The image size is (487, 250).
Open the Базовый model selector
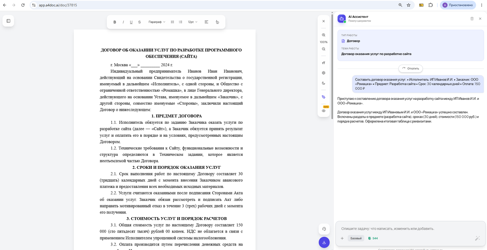[x=356, y=238]
